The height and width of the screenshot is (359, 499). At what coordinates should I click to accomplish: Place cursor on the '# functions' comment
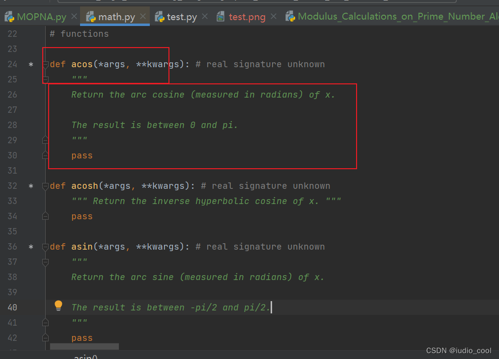79,34
